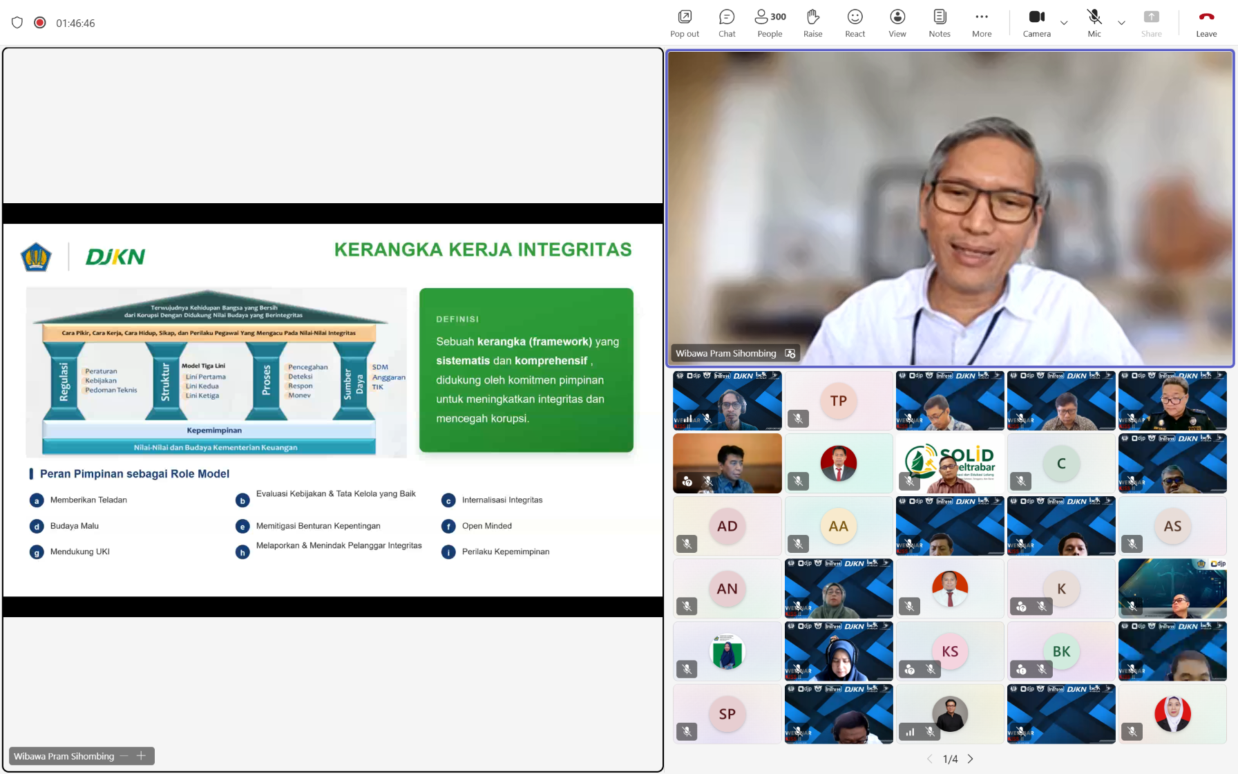1238x774 pixels.
Task: Go to next participant page
Action: (971, 759)
